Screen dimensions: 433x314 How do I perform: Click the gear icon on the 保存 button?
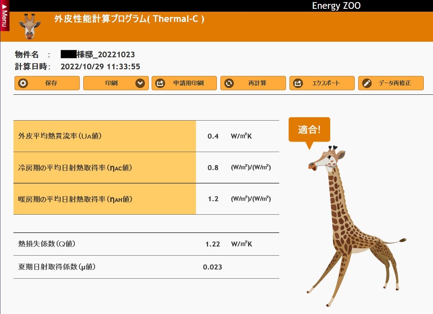[x=23, y=83]
